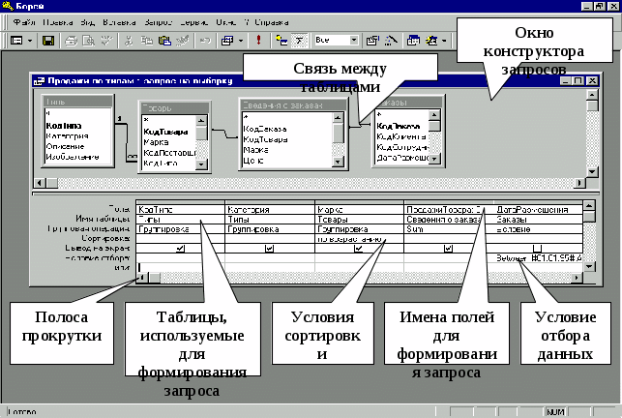Image resolution: width=622 pixels, height=418 pixels.
Task: Click the Build (expression builder) wand icon
Action: (x=391, y=41)
